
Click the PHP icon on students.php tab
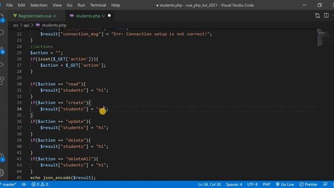point(72,16)
